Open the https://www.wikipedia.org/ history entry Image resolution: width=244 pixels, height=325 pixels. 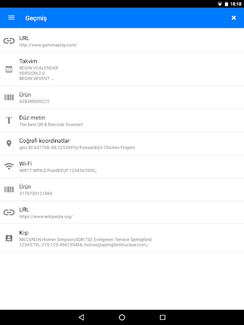[122, 213]
